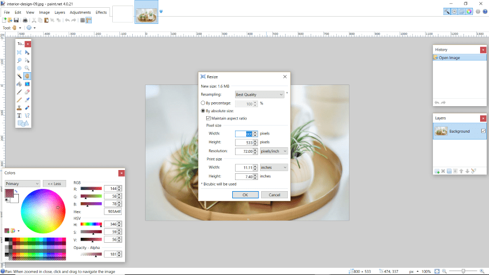The height and width of the screenshot is (275, 489).
Task: Pick the Color Picker eyedropper tool
Action: pos(27,99)
